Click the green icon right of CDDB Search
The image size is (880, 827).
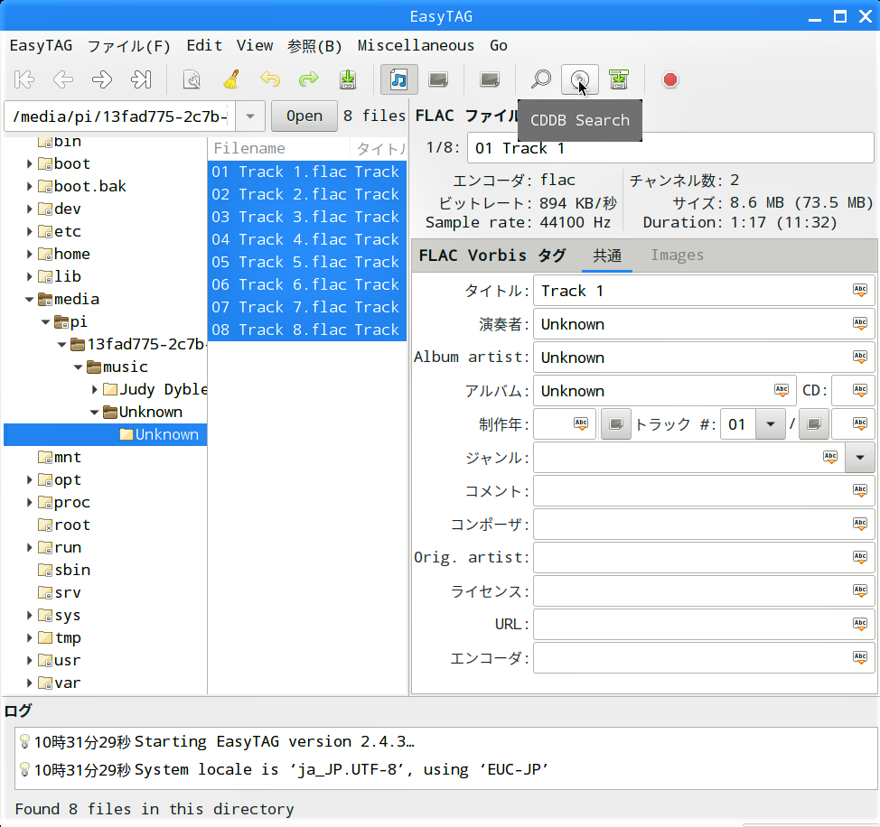pyautogui.click(x=619, y=79)
